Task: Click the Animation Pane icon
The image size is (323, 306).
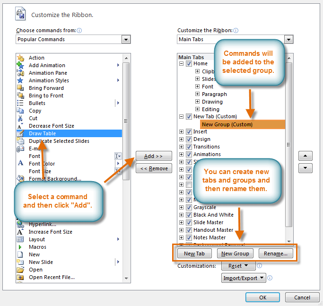Action: pos(20,73)
